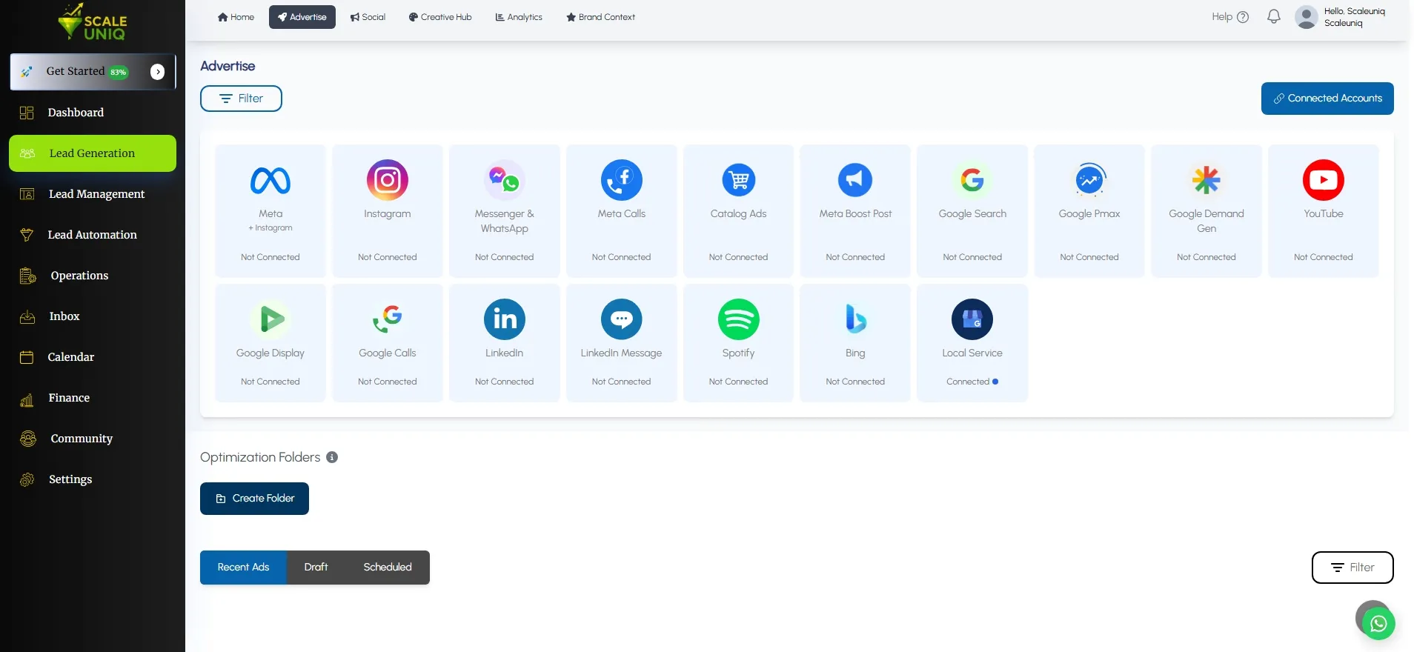Open the Local Service icon
Screen dimensions: 1414x652
pyautogui.click(x=972, y=319)
